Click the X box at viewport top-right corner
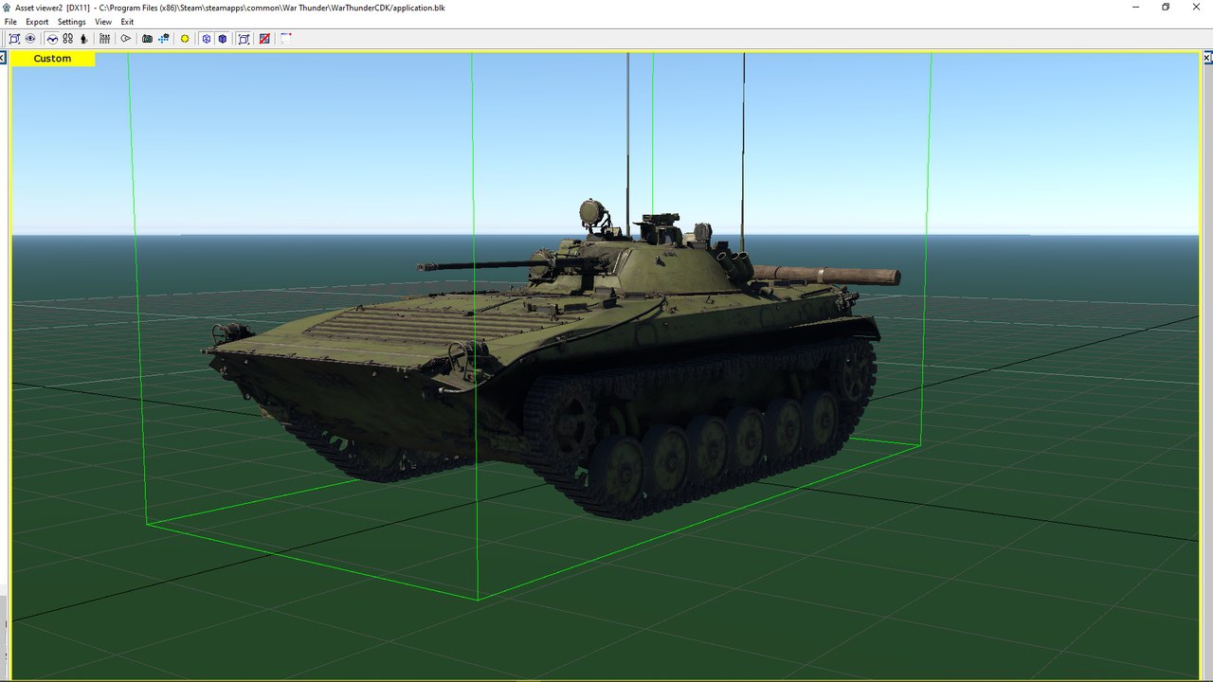1213x682 pixels. (x=1207, y=59)
